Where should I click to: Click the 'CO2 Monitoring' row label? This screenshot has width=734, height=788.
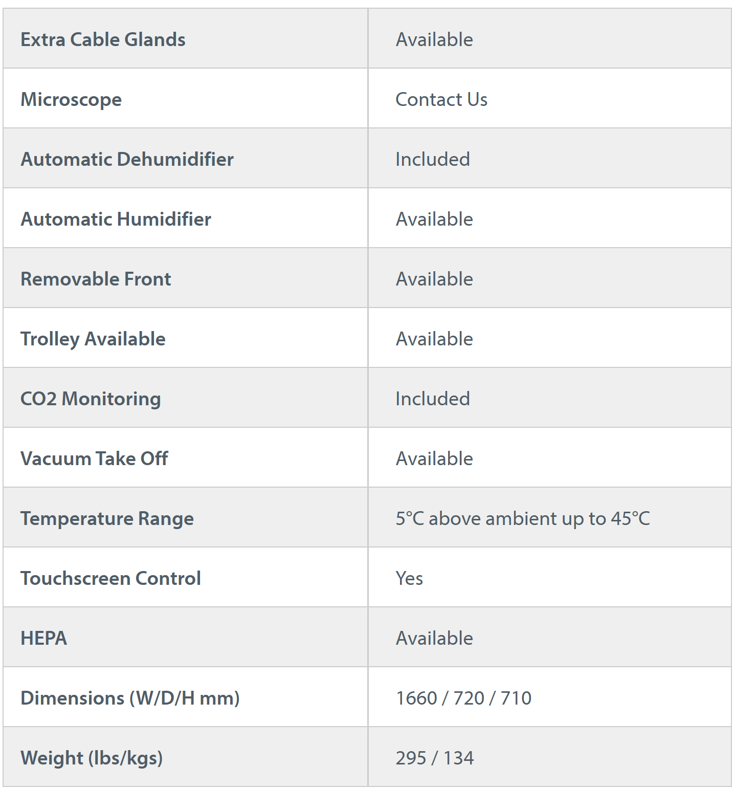pos(91,399)
